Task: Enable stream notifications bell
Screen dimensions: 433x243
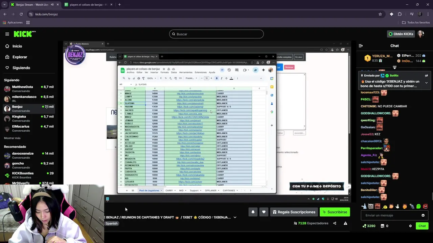Action: (x=253, y=212)
